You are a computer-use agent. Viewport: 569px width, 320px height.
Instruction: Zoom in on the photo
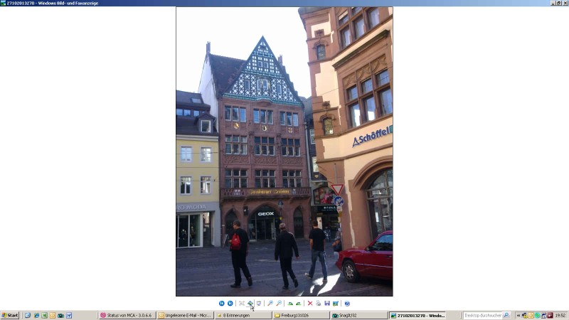[270, 304]
